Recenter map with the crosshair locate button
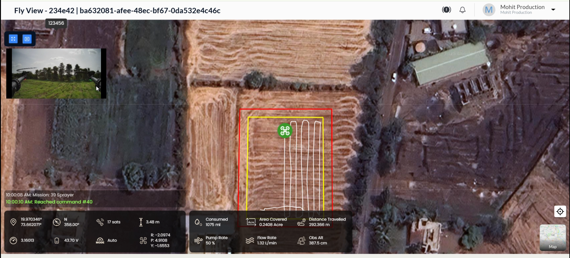Image resolution: width=570 pixels, height=258 pixels. 560,211
